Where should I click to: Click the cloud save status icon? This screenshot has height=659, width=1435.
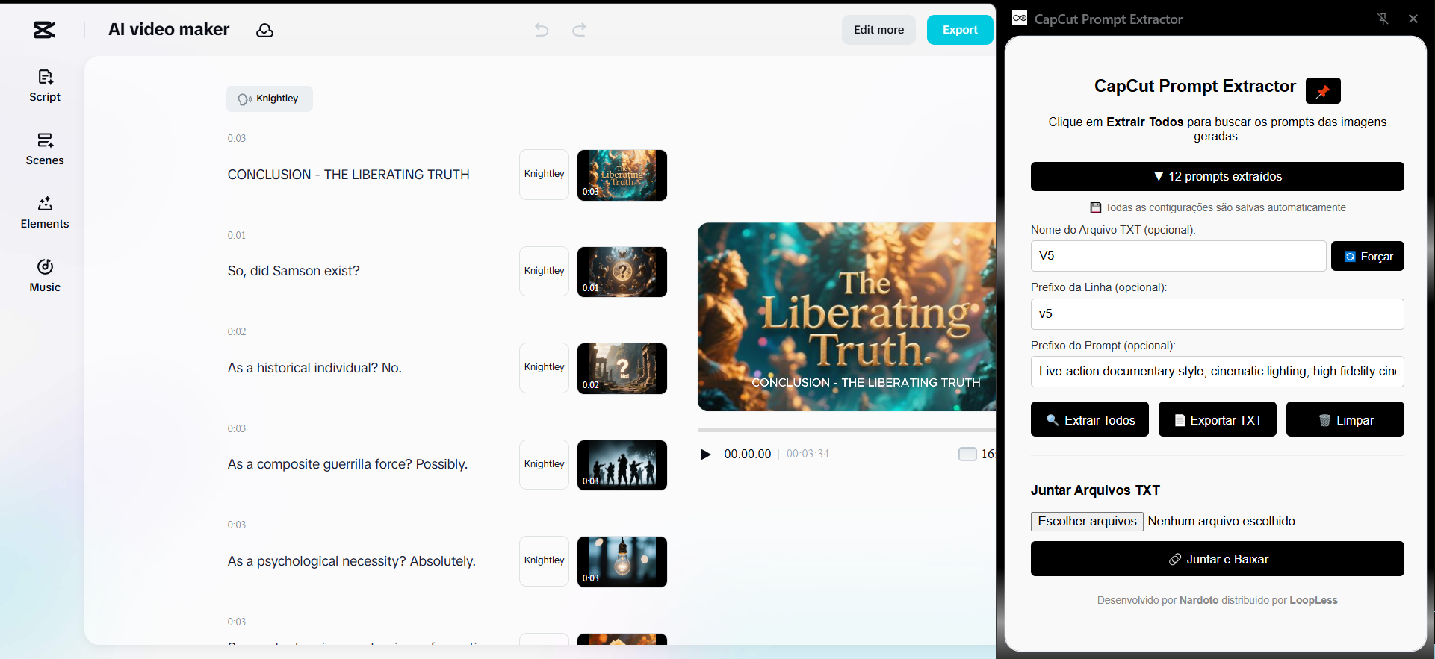point(264,30)
